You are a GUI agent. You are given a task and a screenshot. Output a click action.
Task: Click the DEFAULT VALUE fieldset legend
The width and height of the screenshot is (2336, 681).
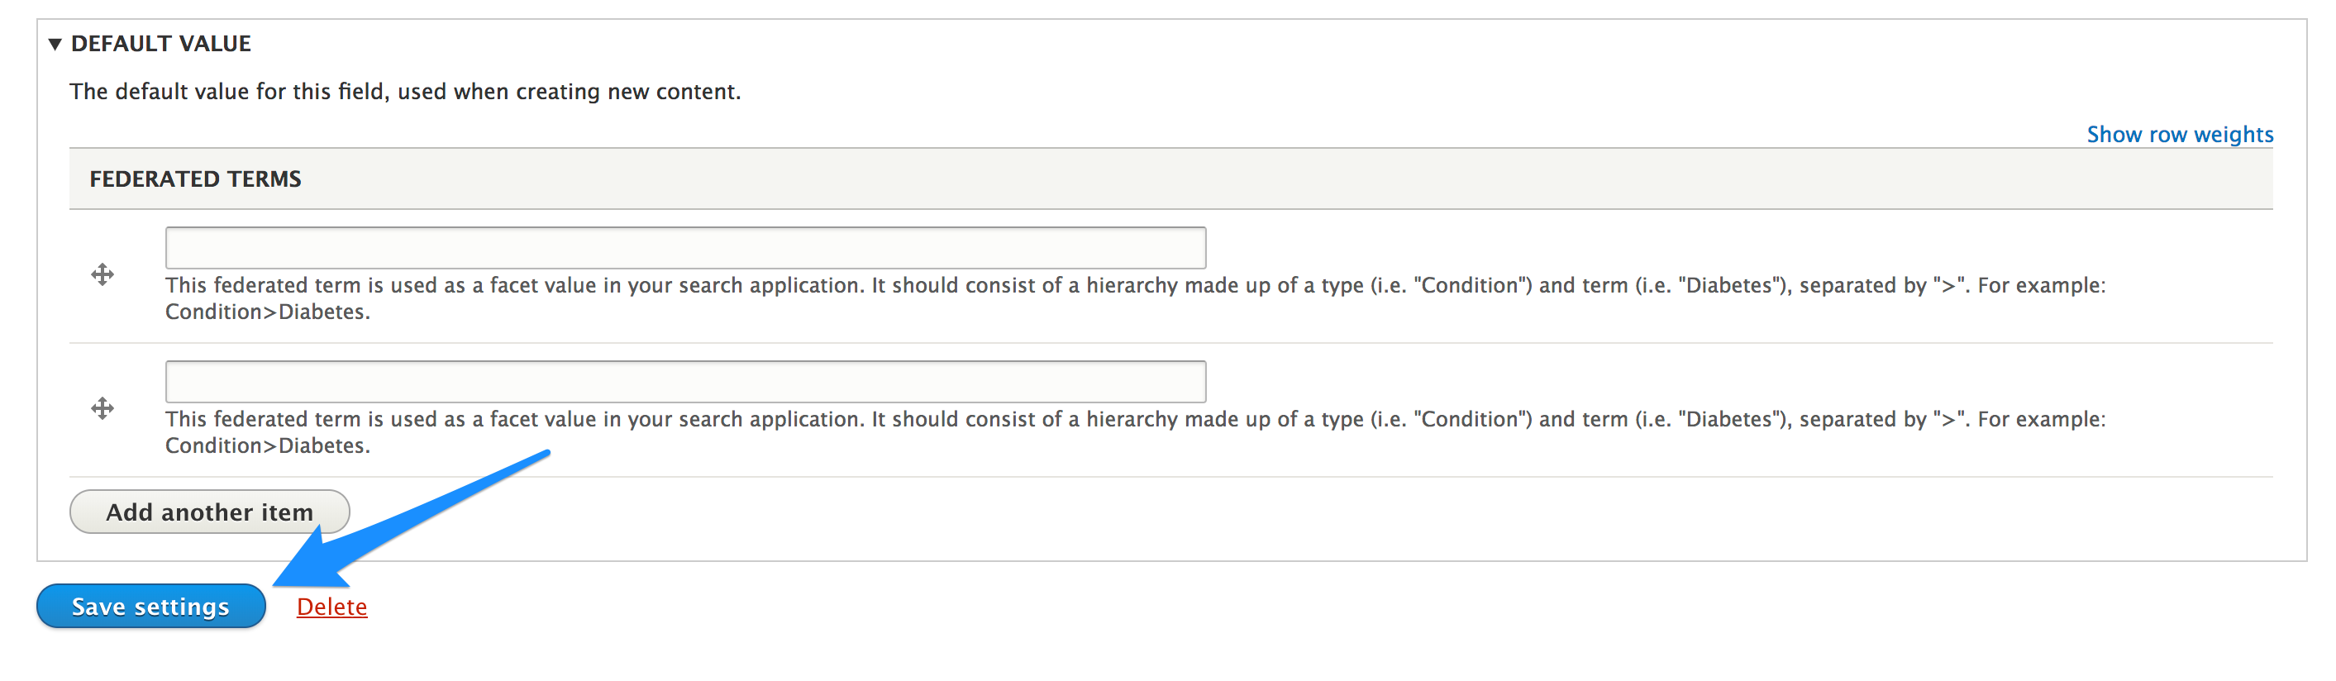click(160, 44)
